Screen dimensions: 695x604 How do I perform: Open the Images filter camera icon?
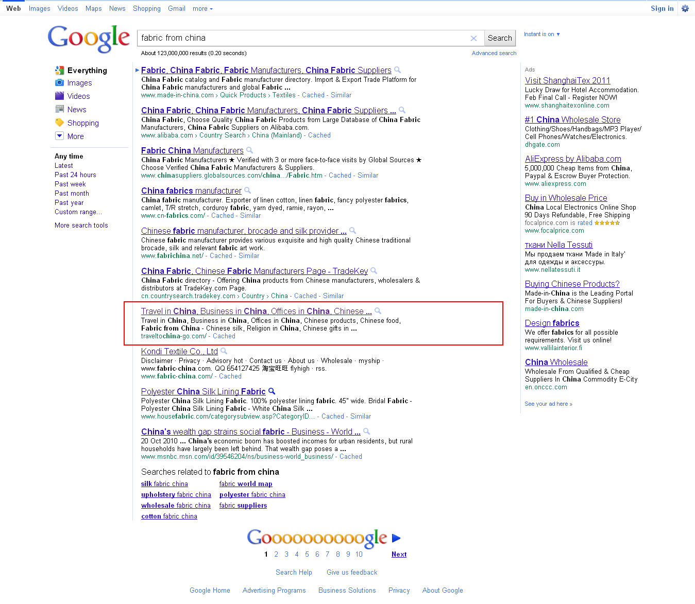[x=59, y=82]
